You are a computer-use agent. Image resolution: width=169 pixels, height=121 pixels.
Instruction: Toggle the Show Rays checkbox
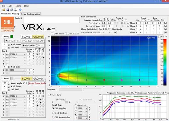[x=50, y=95]
